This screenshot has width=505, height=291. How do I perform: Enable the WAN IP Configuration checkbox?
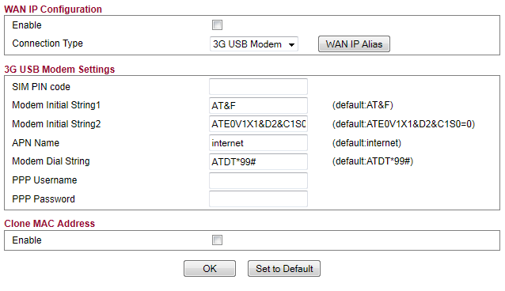click(217, 25)
